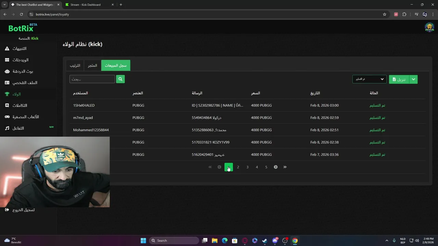Click the تنزيل (download) button
438x246 pixels.
[399, 79]
